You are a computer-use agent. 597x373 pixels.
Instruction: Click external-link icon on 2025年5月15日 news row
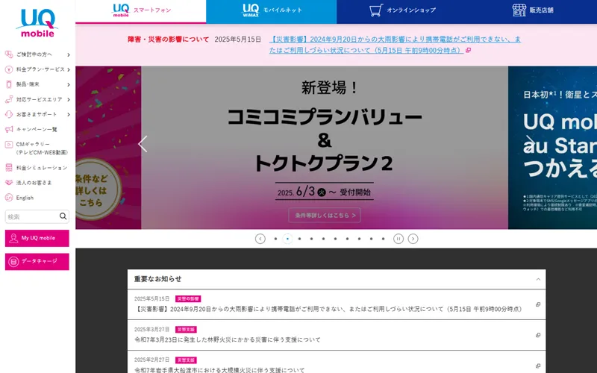tap(538, 304)
